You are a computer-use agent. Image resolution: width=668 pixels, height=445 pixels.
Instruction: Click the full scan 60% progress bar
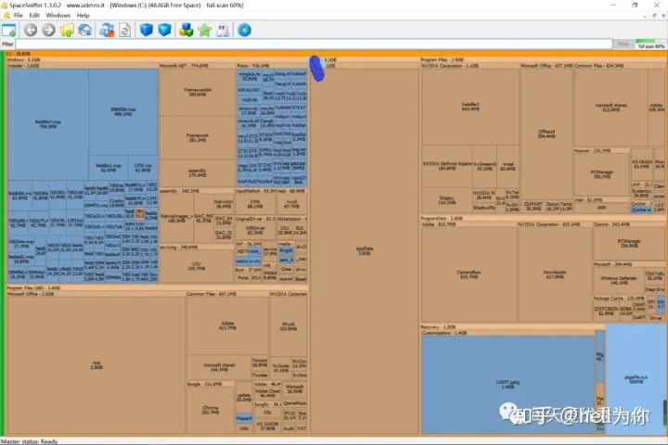[650, 44]
